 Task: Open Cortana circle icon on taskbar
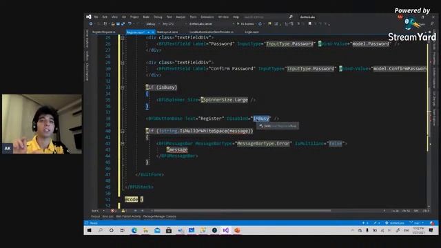click(x=112, y=230)
